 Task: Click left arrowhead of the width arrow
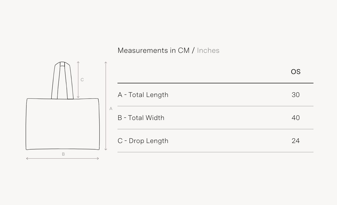pyautogui.click(x=27, y=158)
